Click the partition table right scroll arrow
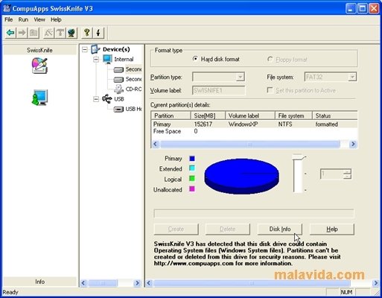The image size is (382, 298). (353, 144)
